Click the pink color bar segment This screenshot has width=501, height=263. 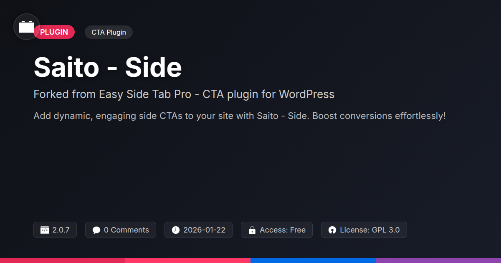[188, 260]
